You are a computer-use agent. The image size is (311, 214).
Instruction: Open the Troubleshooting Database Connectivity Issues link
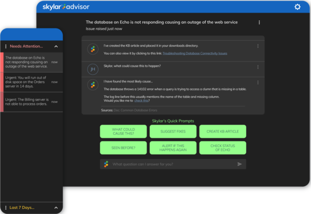[x=195, y=53]
